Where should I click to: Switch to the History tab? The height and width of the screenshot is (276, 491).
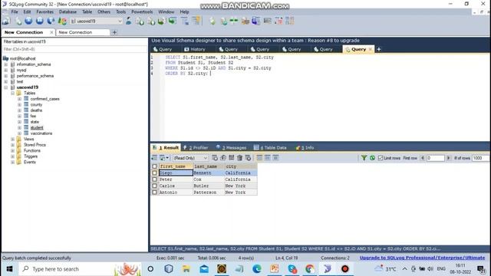click(195, 49)
